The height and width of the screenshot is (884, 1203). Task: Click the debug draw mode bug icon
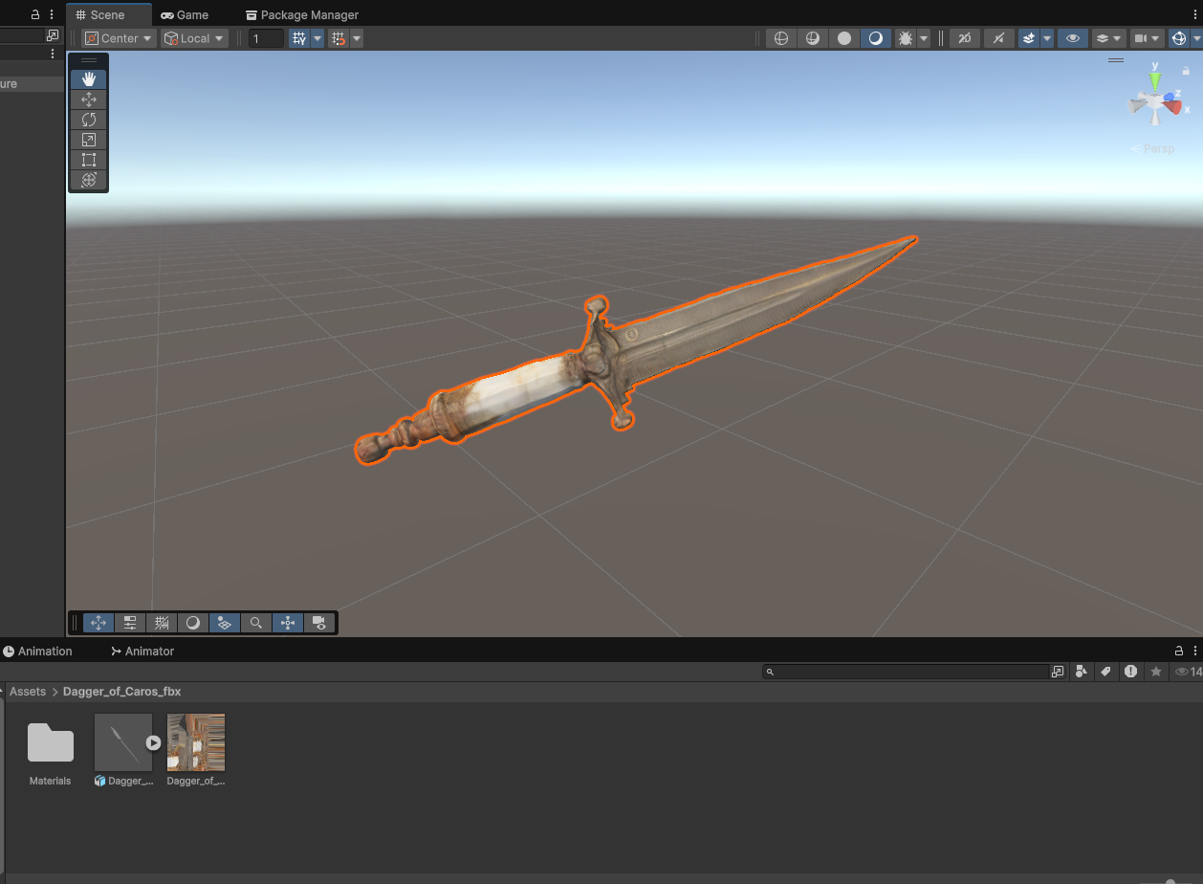906,38
